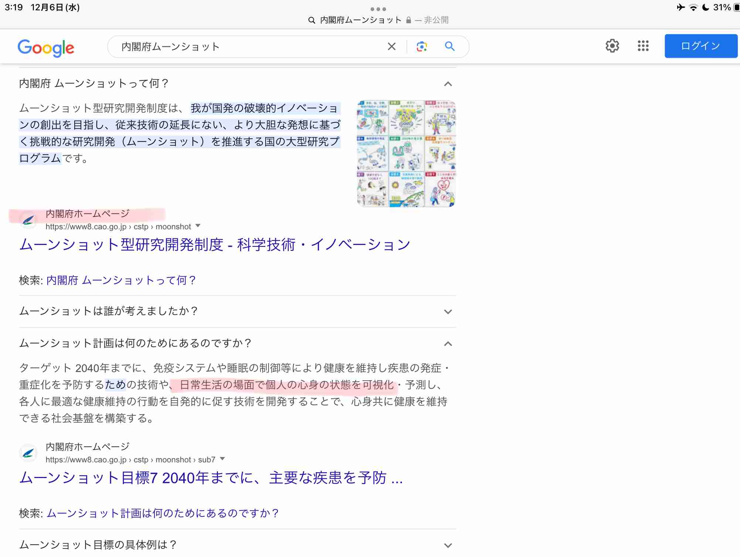The width and height of the screenshot is (740, 557).
Task: Open Google Lens image search icon
Action: [422, 46]
